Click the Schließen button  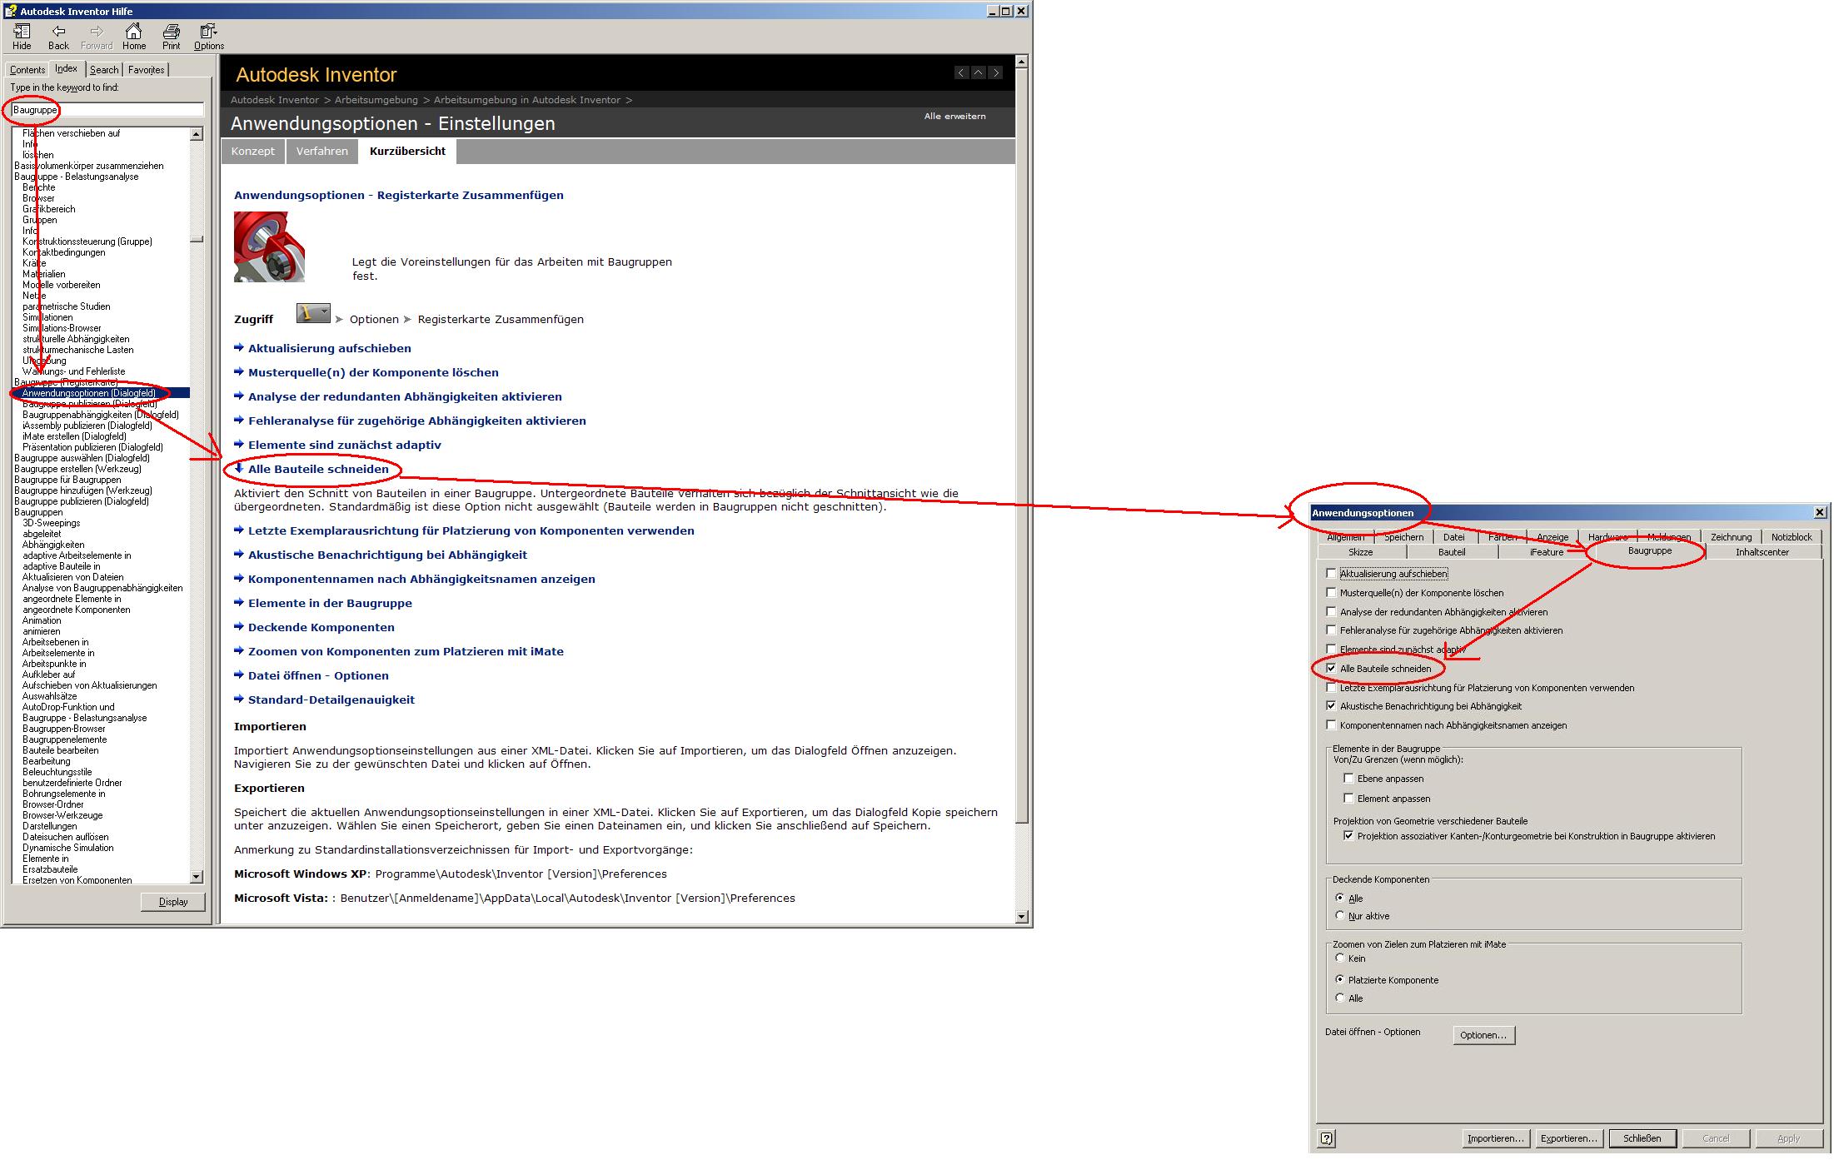click(1642, 1138)
